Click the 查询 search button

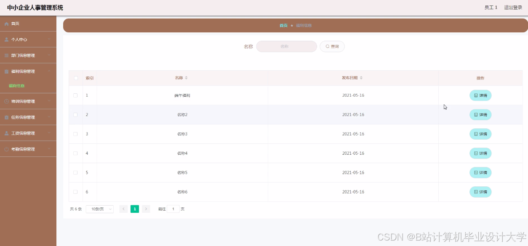(332, 47)
